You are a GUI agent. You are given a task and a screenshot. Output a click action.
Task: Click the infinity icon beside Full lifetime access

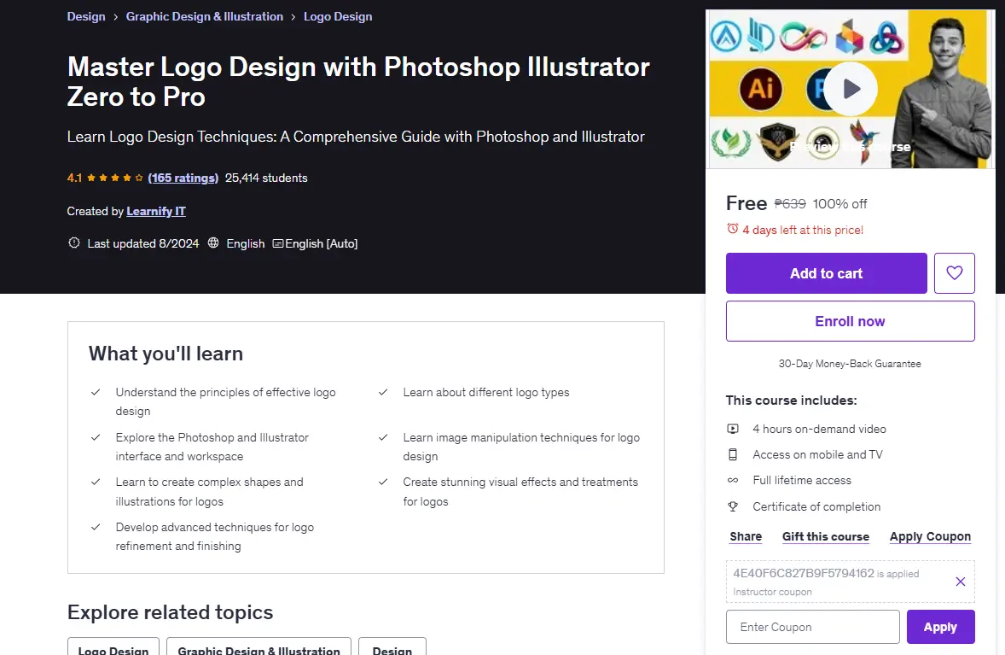pos(733,481)
